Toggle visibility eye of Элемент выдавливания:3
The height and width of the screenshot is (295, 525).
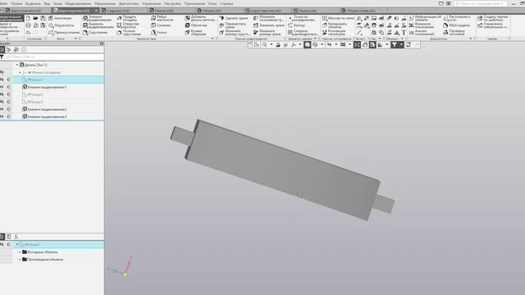[x=2, y=116]
